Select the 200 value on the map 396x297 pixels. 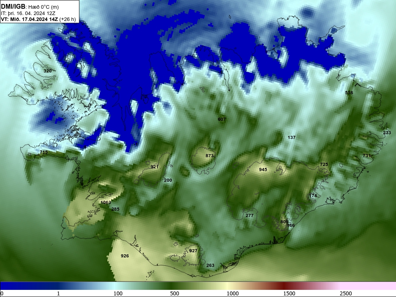click(x=168, y=180)
